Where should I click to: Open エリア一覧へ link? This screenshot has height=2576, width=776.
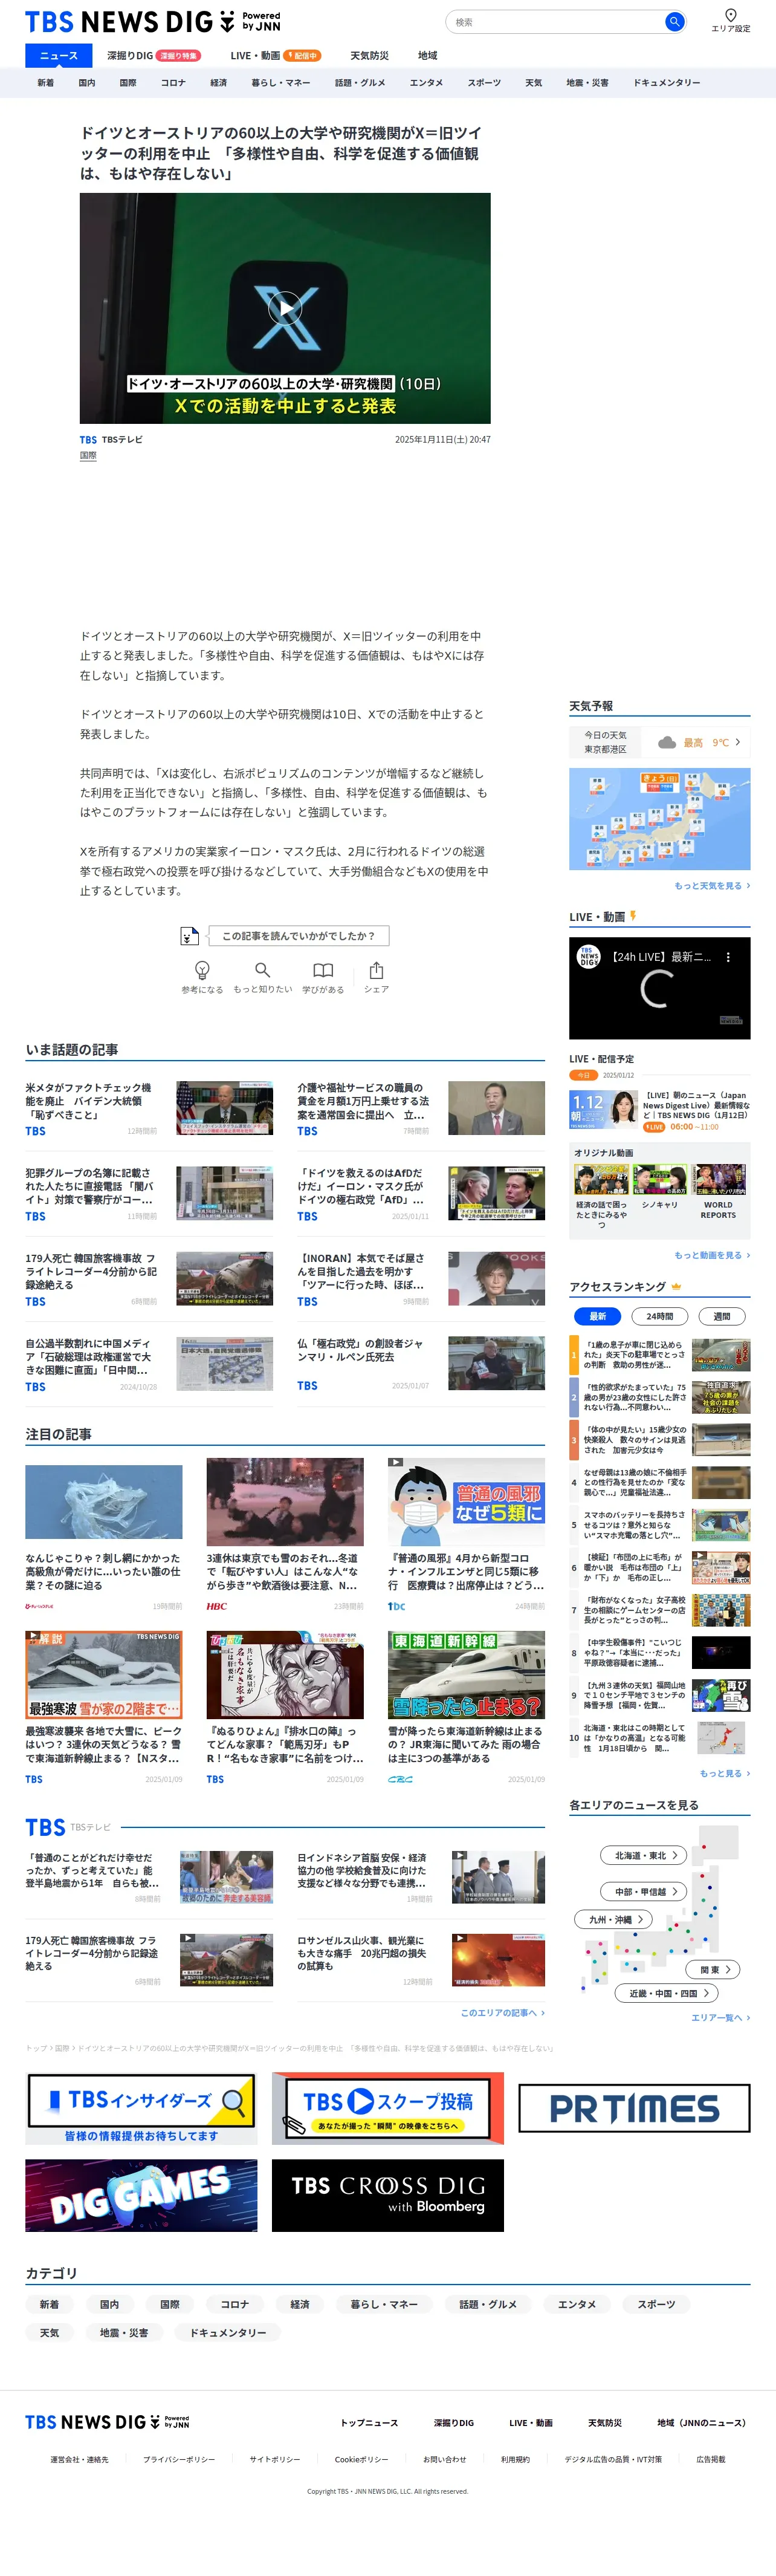pos(720,2018)
